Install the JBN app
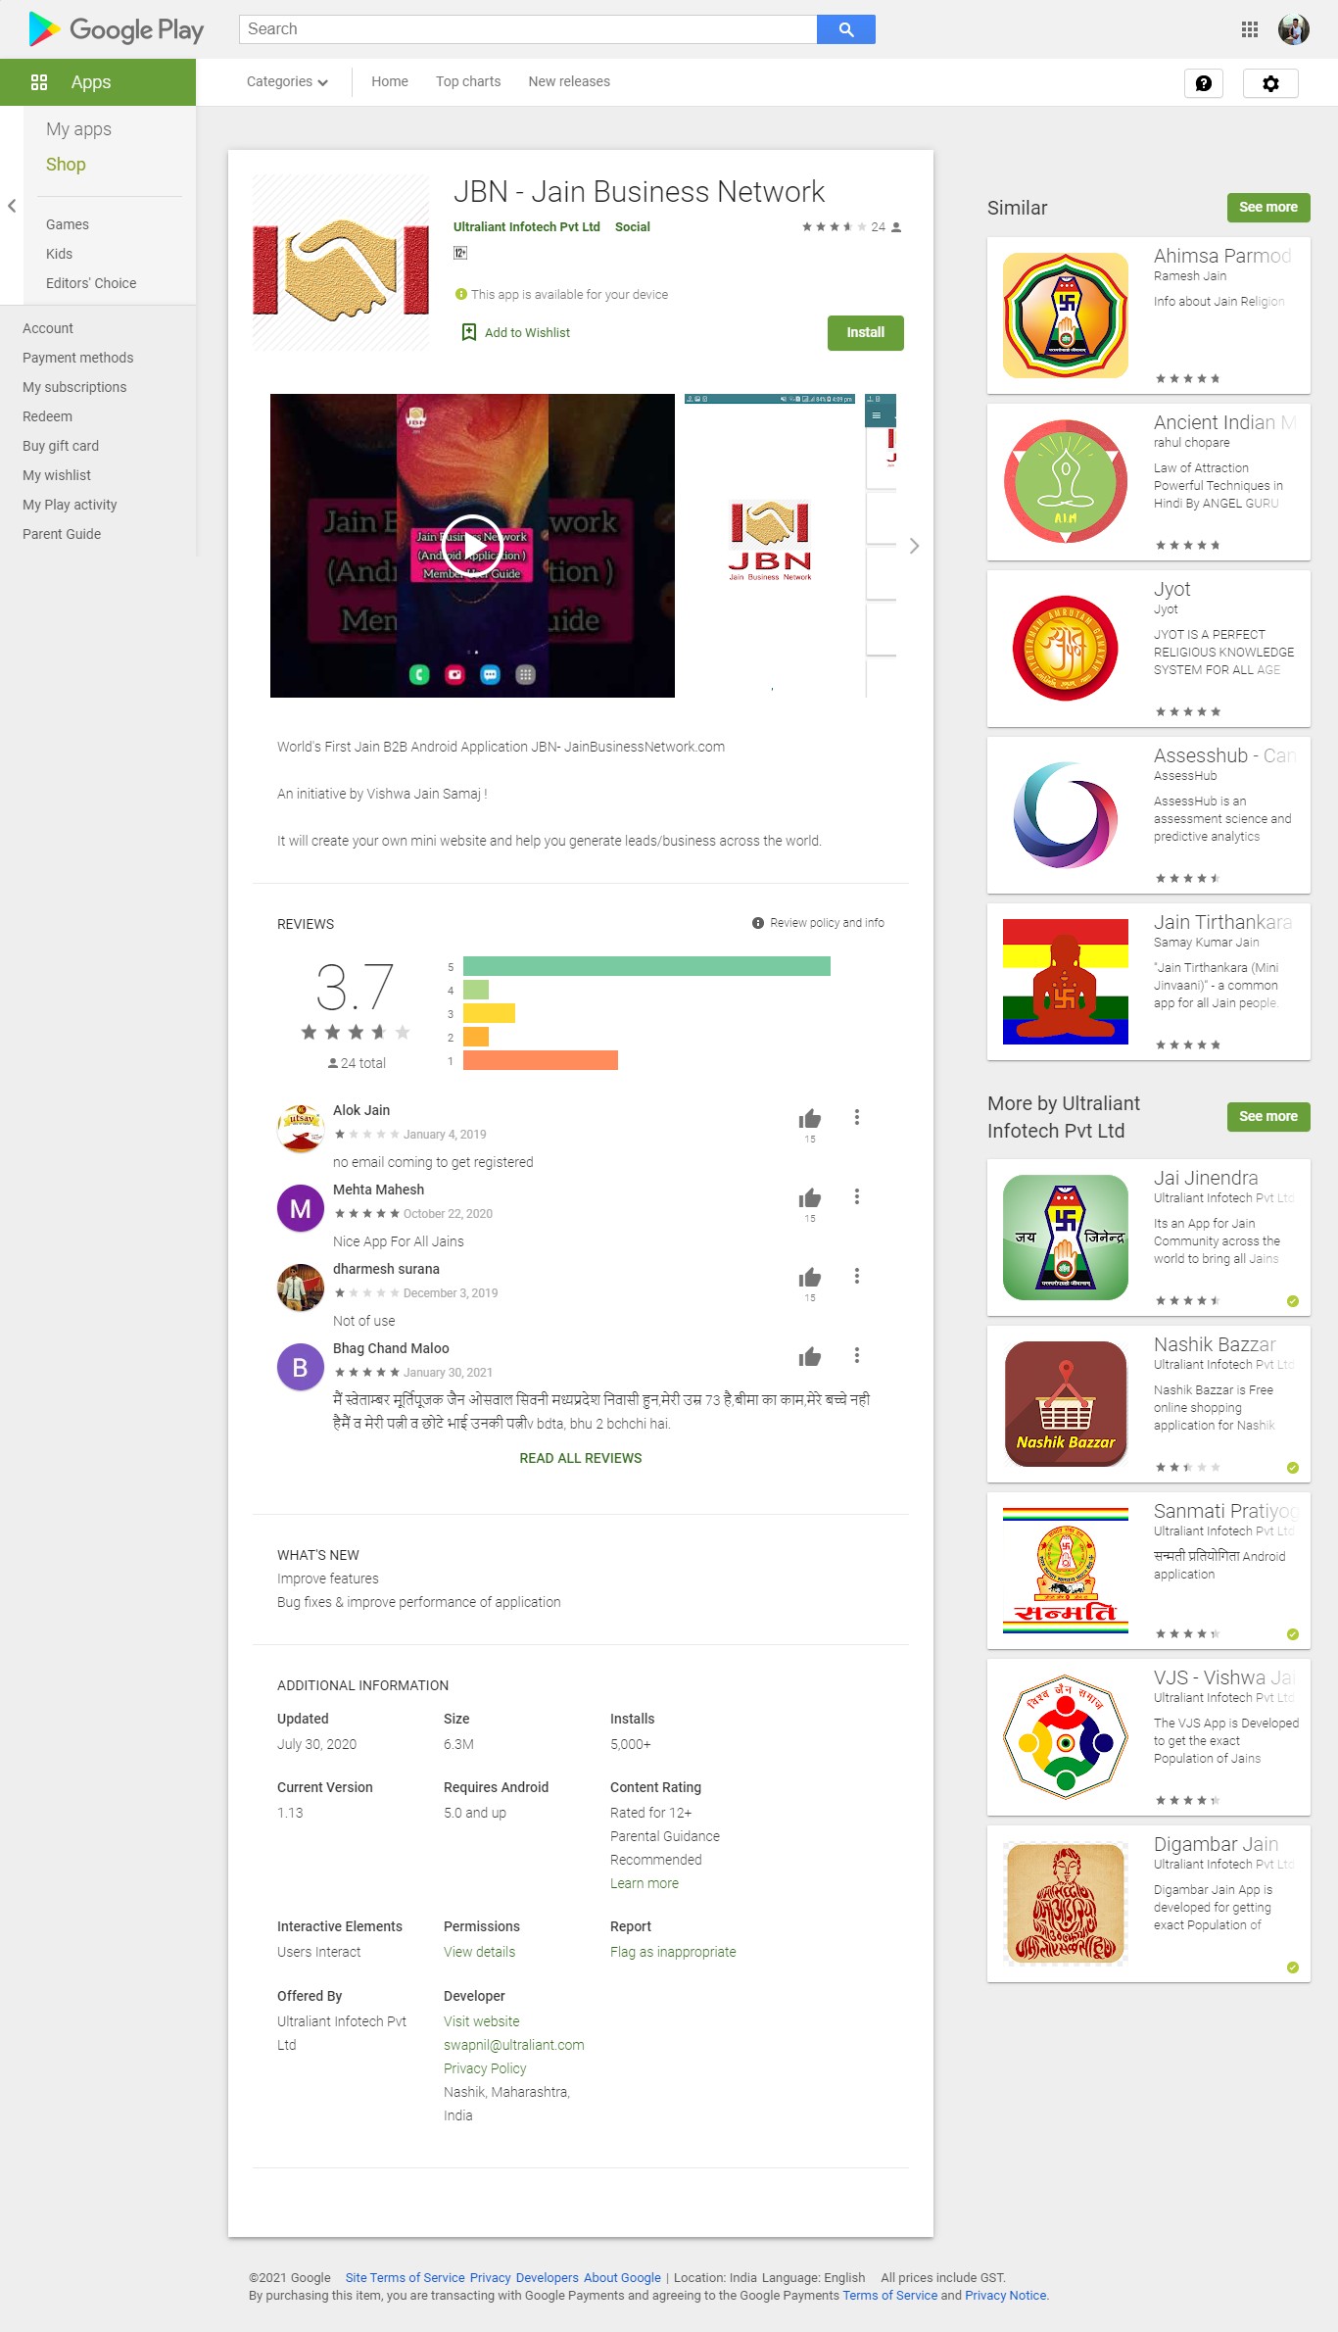 click(x=866, y=332)
